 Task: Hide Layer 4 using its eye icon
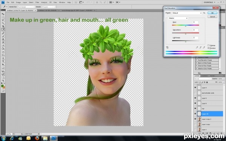195,88
